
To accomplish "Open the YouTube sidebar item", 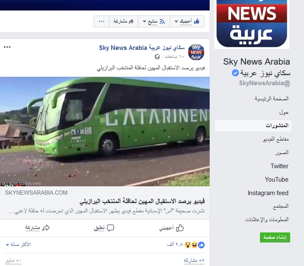I will click(276, 180).
